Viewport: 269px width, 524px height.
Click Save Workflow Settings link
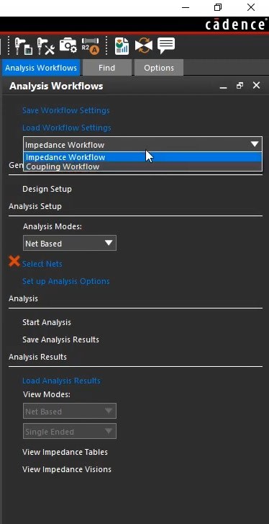[x=66, y=110]
